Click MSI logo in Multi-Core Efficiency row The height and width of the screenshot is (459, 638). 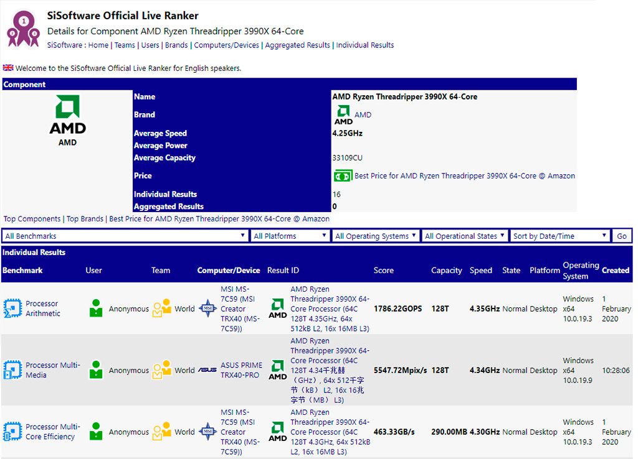208,432
